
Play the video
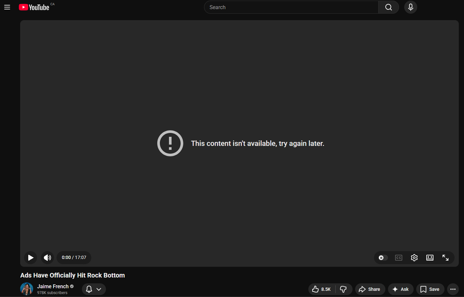click(31, 258)
